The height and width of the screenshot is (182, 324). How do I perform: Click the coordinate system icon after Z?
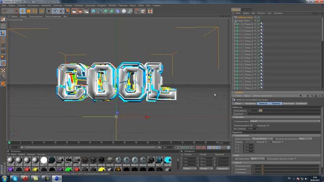tap(67, 11)
